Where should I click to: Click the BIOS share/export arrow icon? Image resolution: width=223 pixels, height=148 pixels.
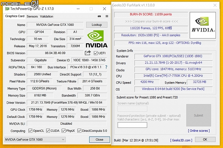(88, 53)
